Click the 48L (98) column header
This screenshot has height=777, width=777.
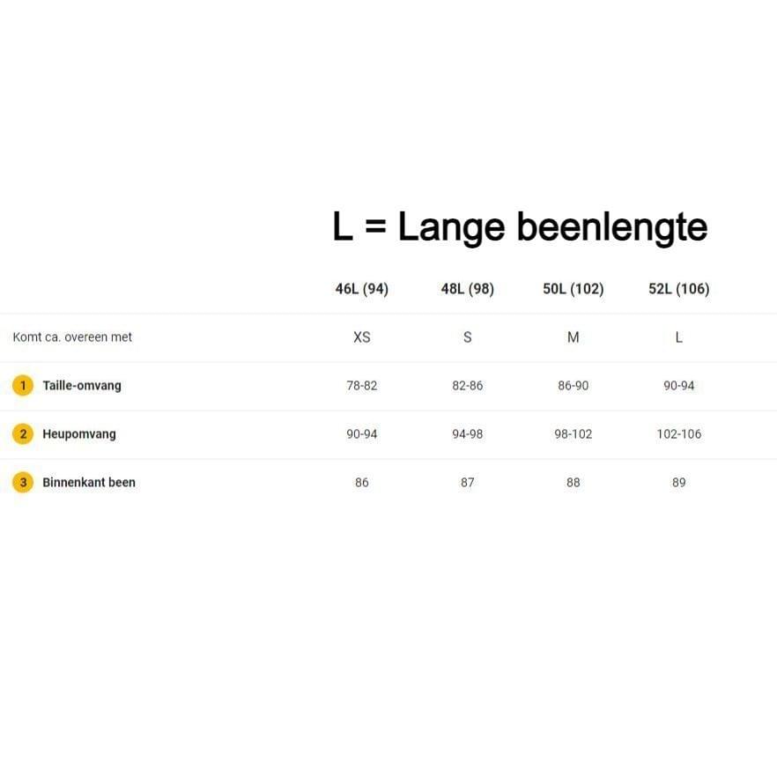468,289
